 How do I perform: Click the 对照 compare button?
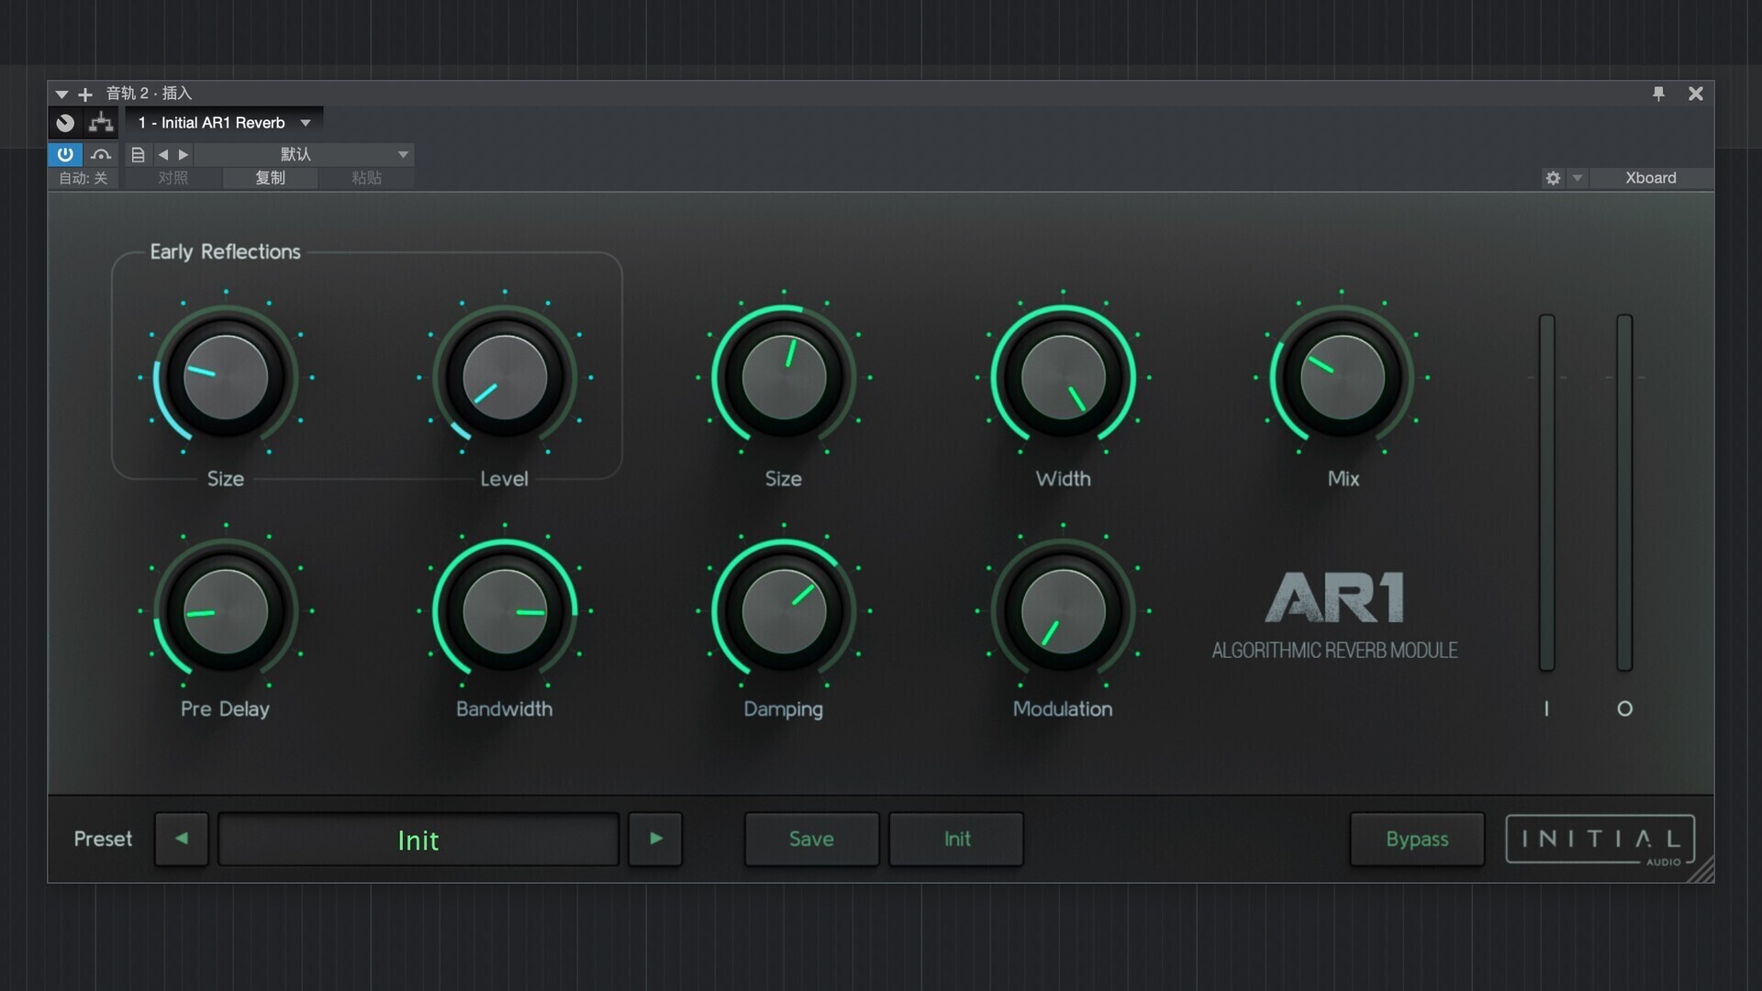tap(173, 178)
